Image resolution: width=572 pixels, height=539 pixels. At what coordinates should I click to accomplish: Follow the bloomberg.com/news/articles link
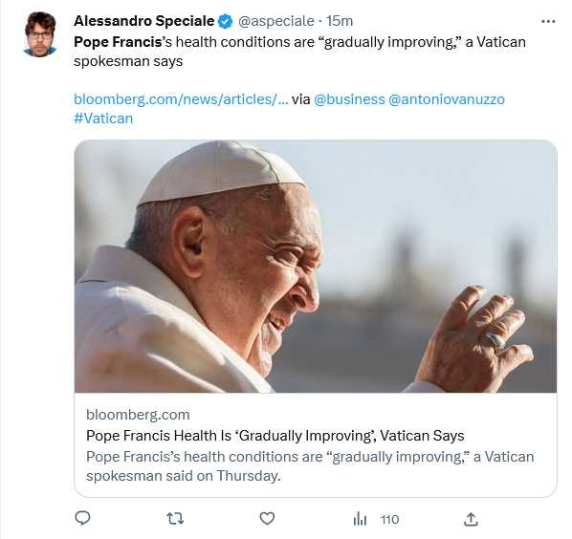click(x=181, y=99)
